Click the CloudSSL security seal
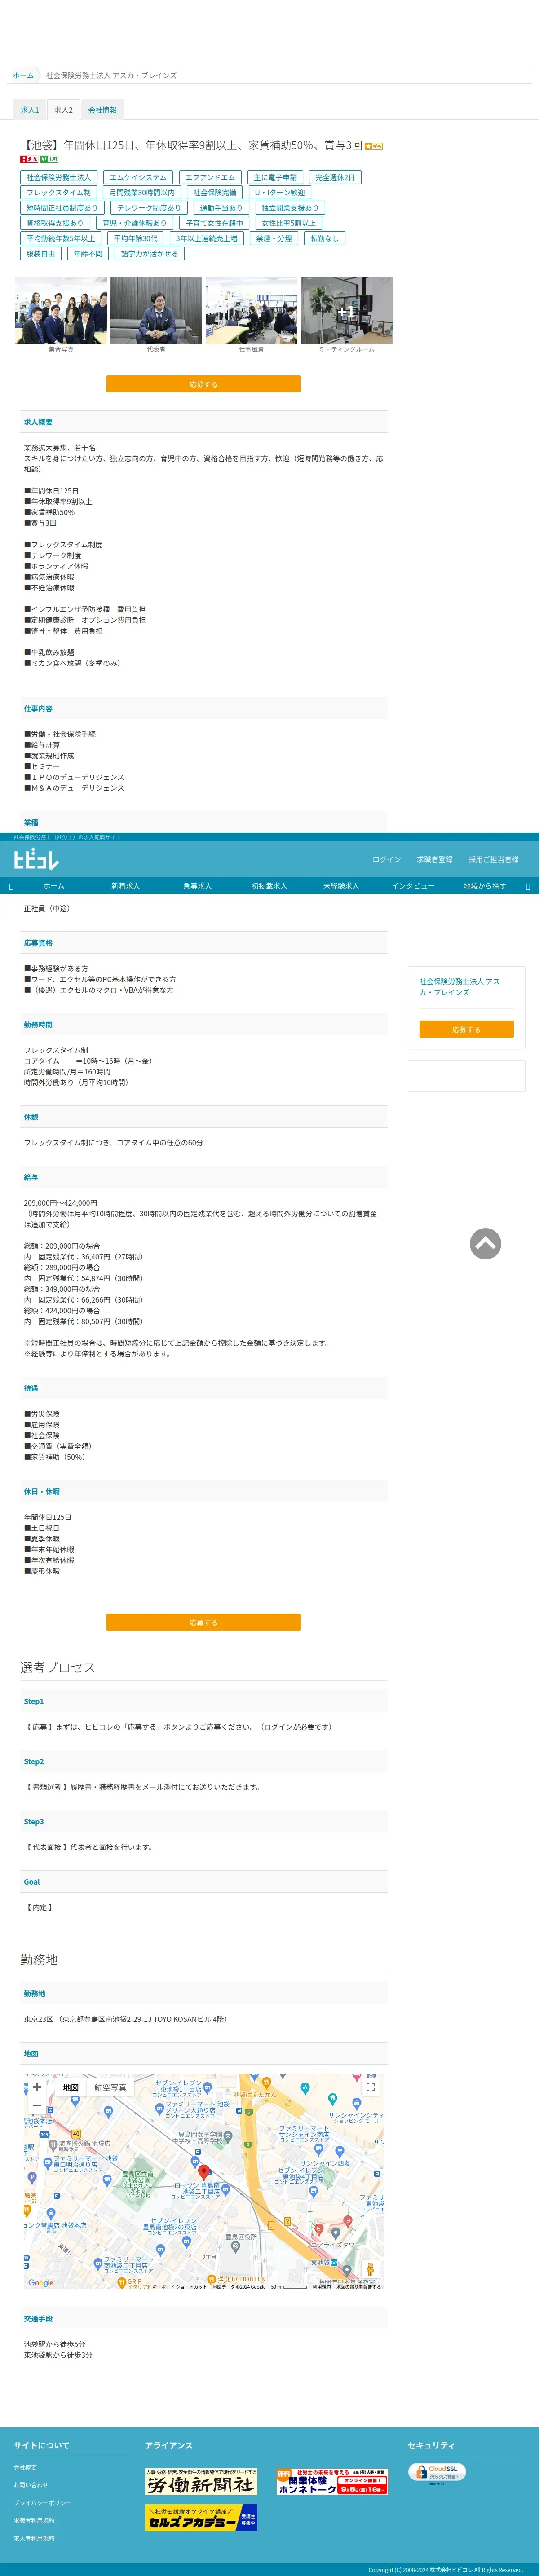Image resolution: width=539 pixels, height=2576 pixels. (437, 2473)
